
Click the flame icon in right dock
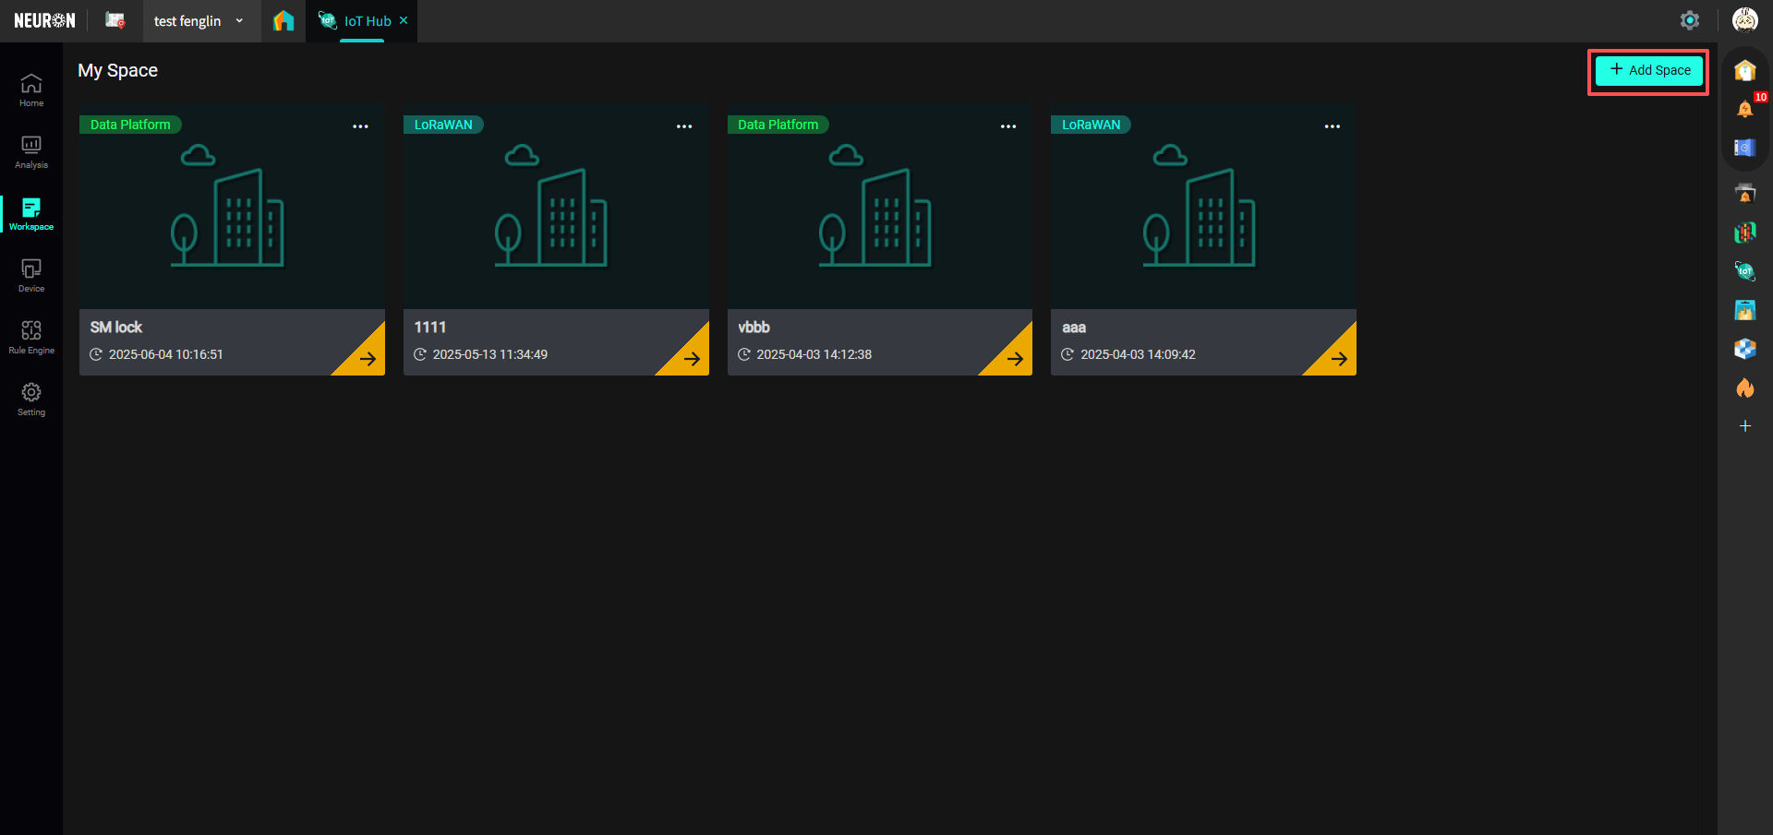(x=1744, y=388)
